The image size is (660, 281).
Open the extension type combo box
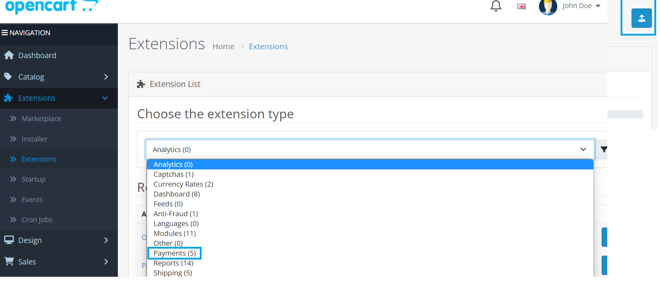click(x=369, y=149)
